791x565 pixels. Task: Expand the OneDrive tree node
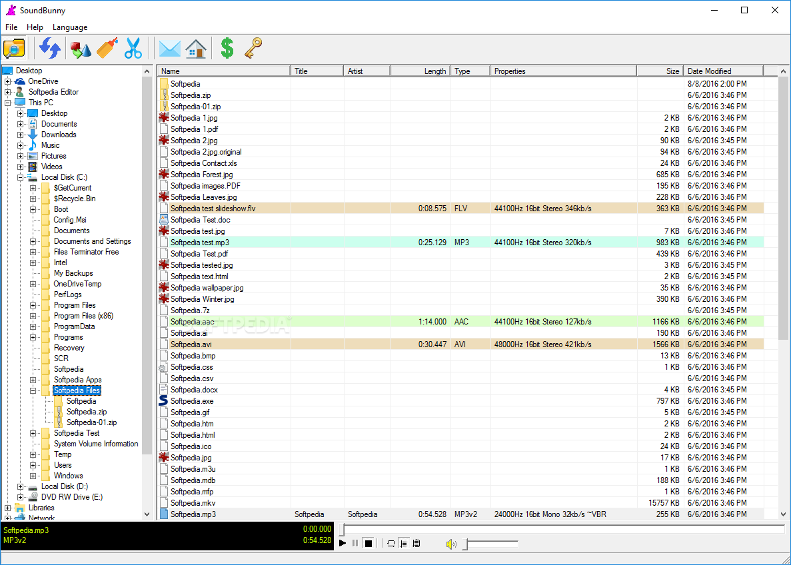[7, 81]
